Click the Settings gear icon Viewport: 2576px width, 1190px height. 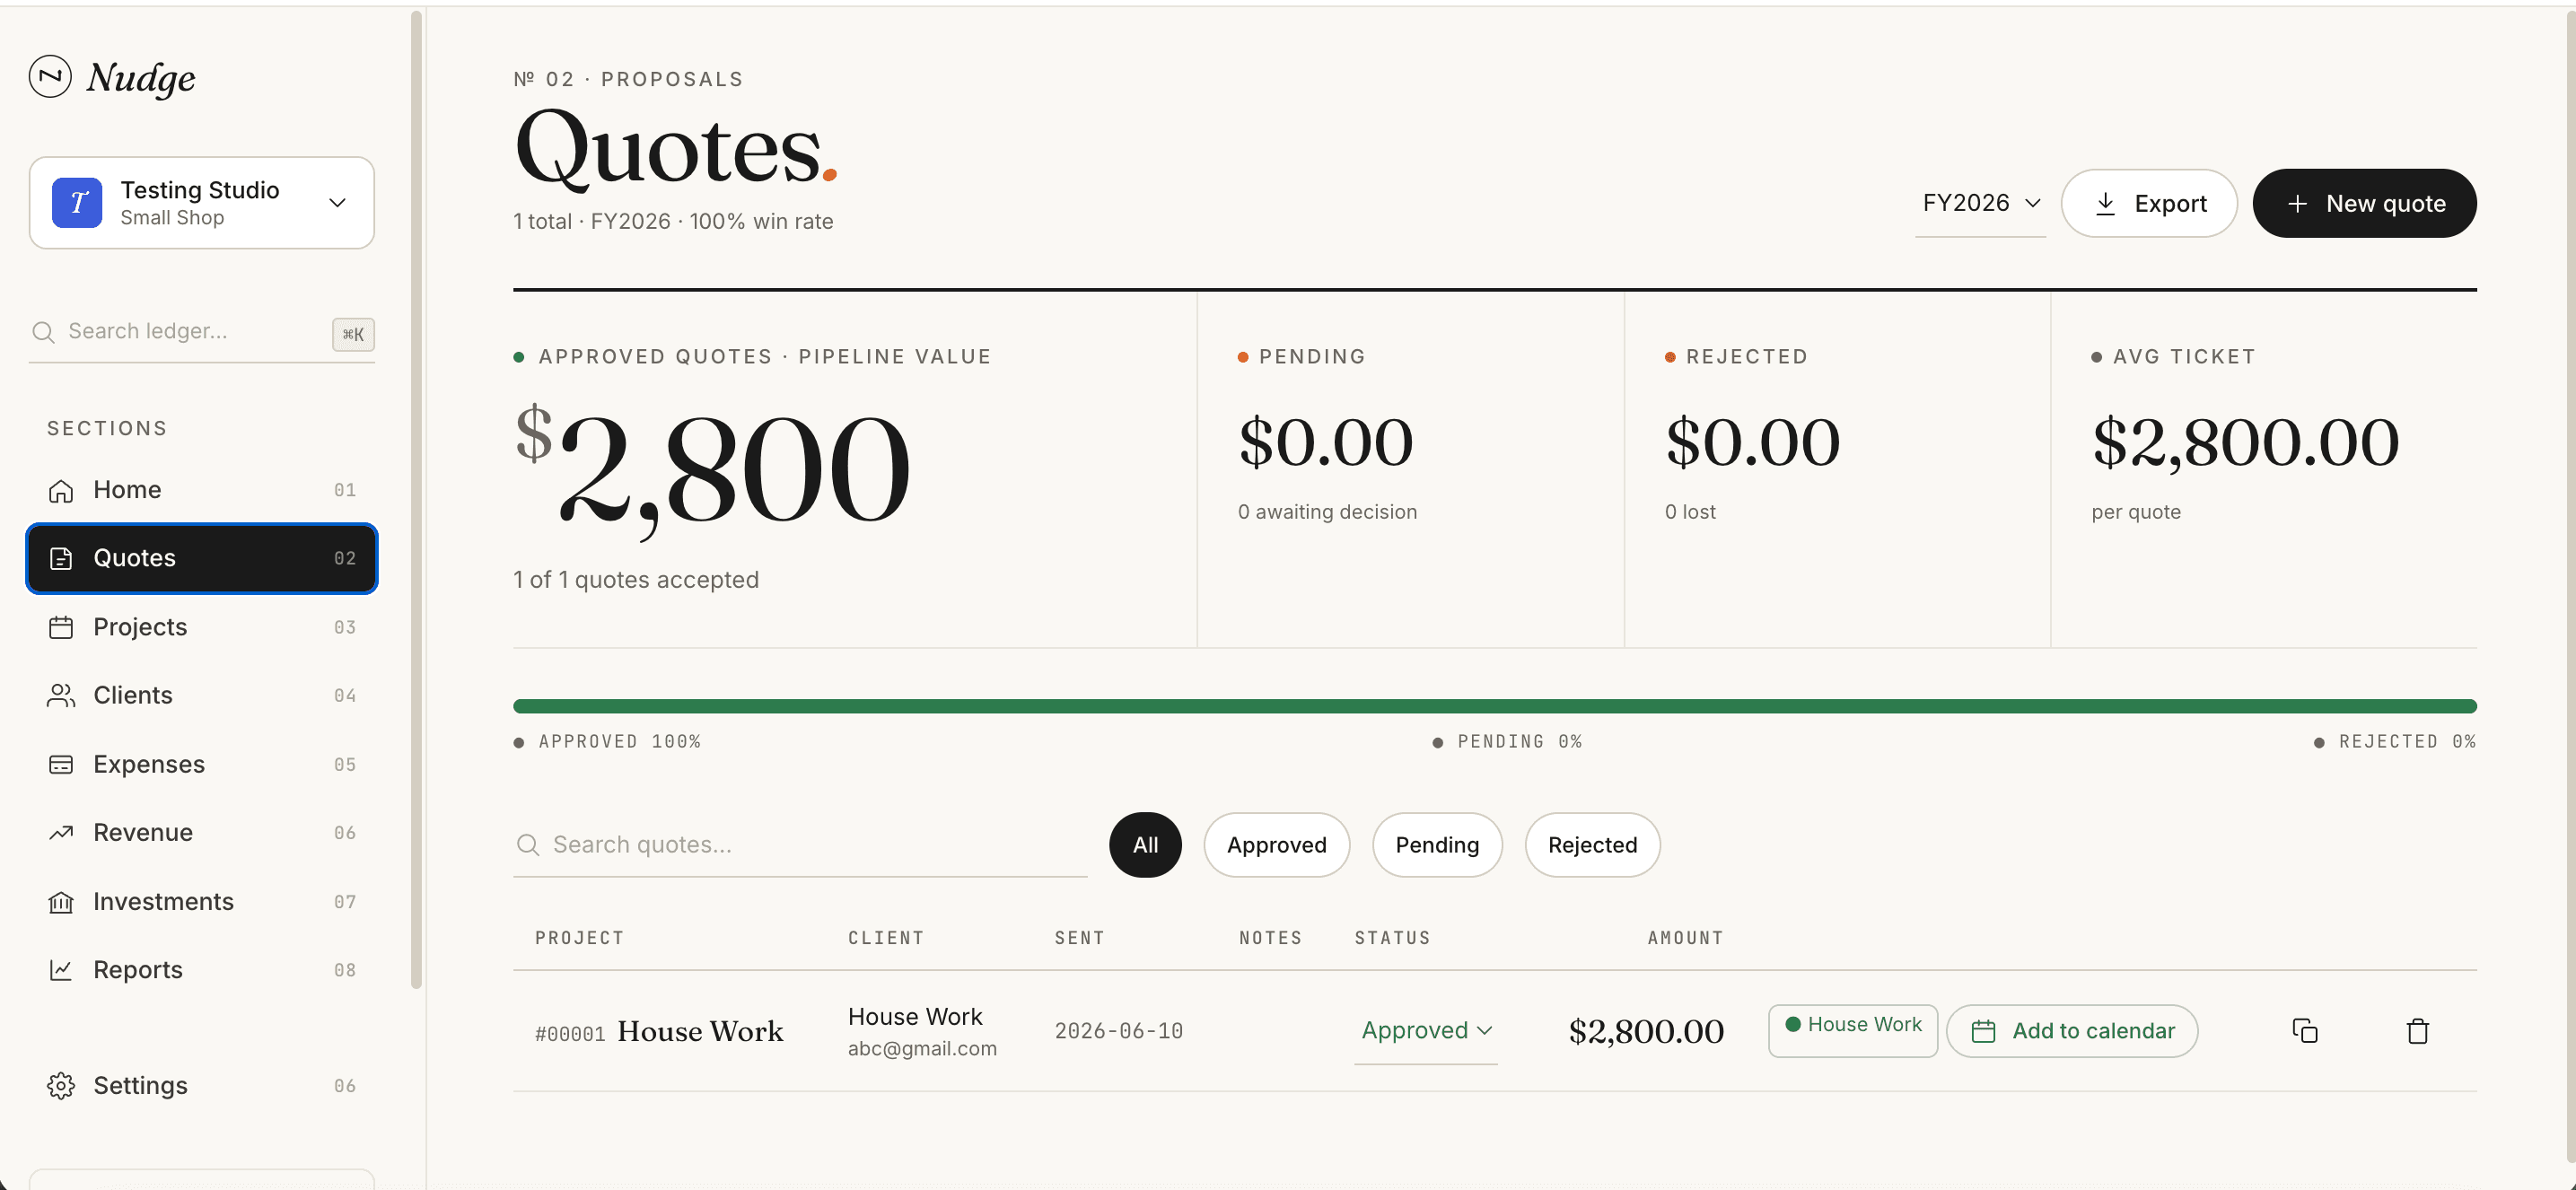click(x=61, y=1085)
